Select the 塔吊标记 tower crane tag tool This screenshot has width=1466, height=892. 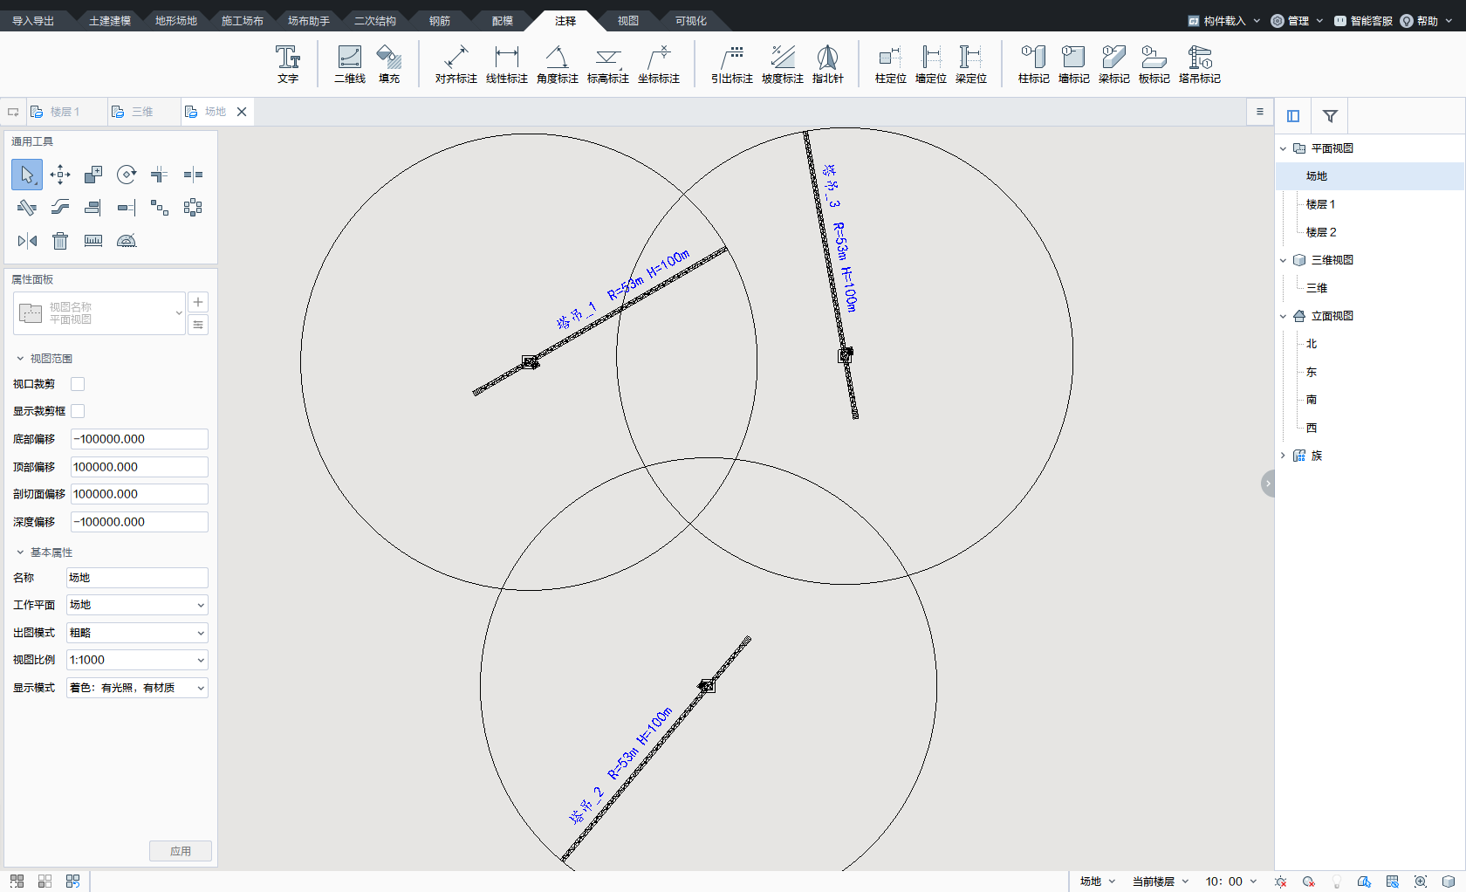1199,64
